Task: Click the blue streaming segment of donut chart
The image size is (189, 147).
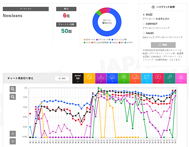Action: (x=107, y=34)
